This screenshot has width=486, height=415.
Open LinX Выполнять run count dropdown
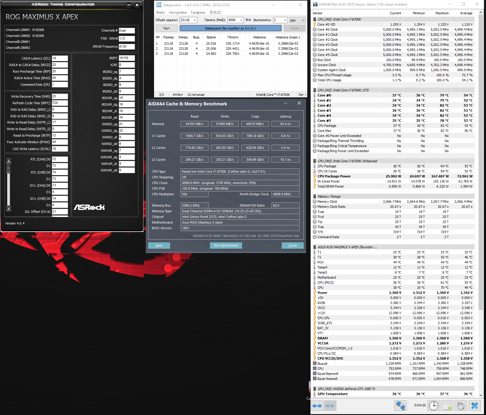click(x=285, y=20)
